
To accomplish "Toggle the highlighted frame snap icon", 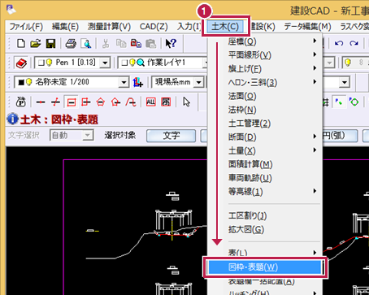I will pyautogui.click(x=72, y=102).
